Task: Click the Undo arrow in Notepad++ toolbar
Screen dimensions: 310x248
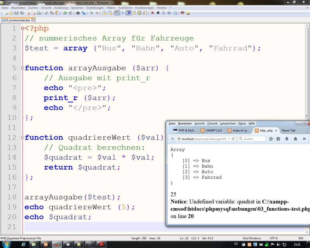Action: click(x=65, y=13)
